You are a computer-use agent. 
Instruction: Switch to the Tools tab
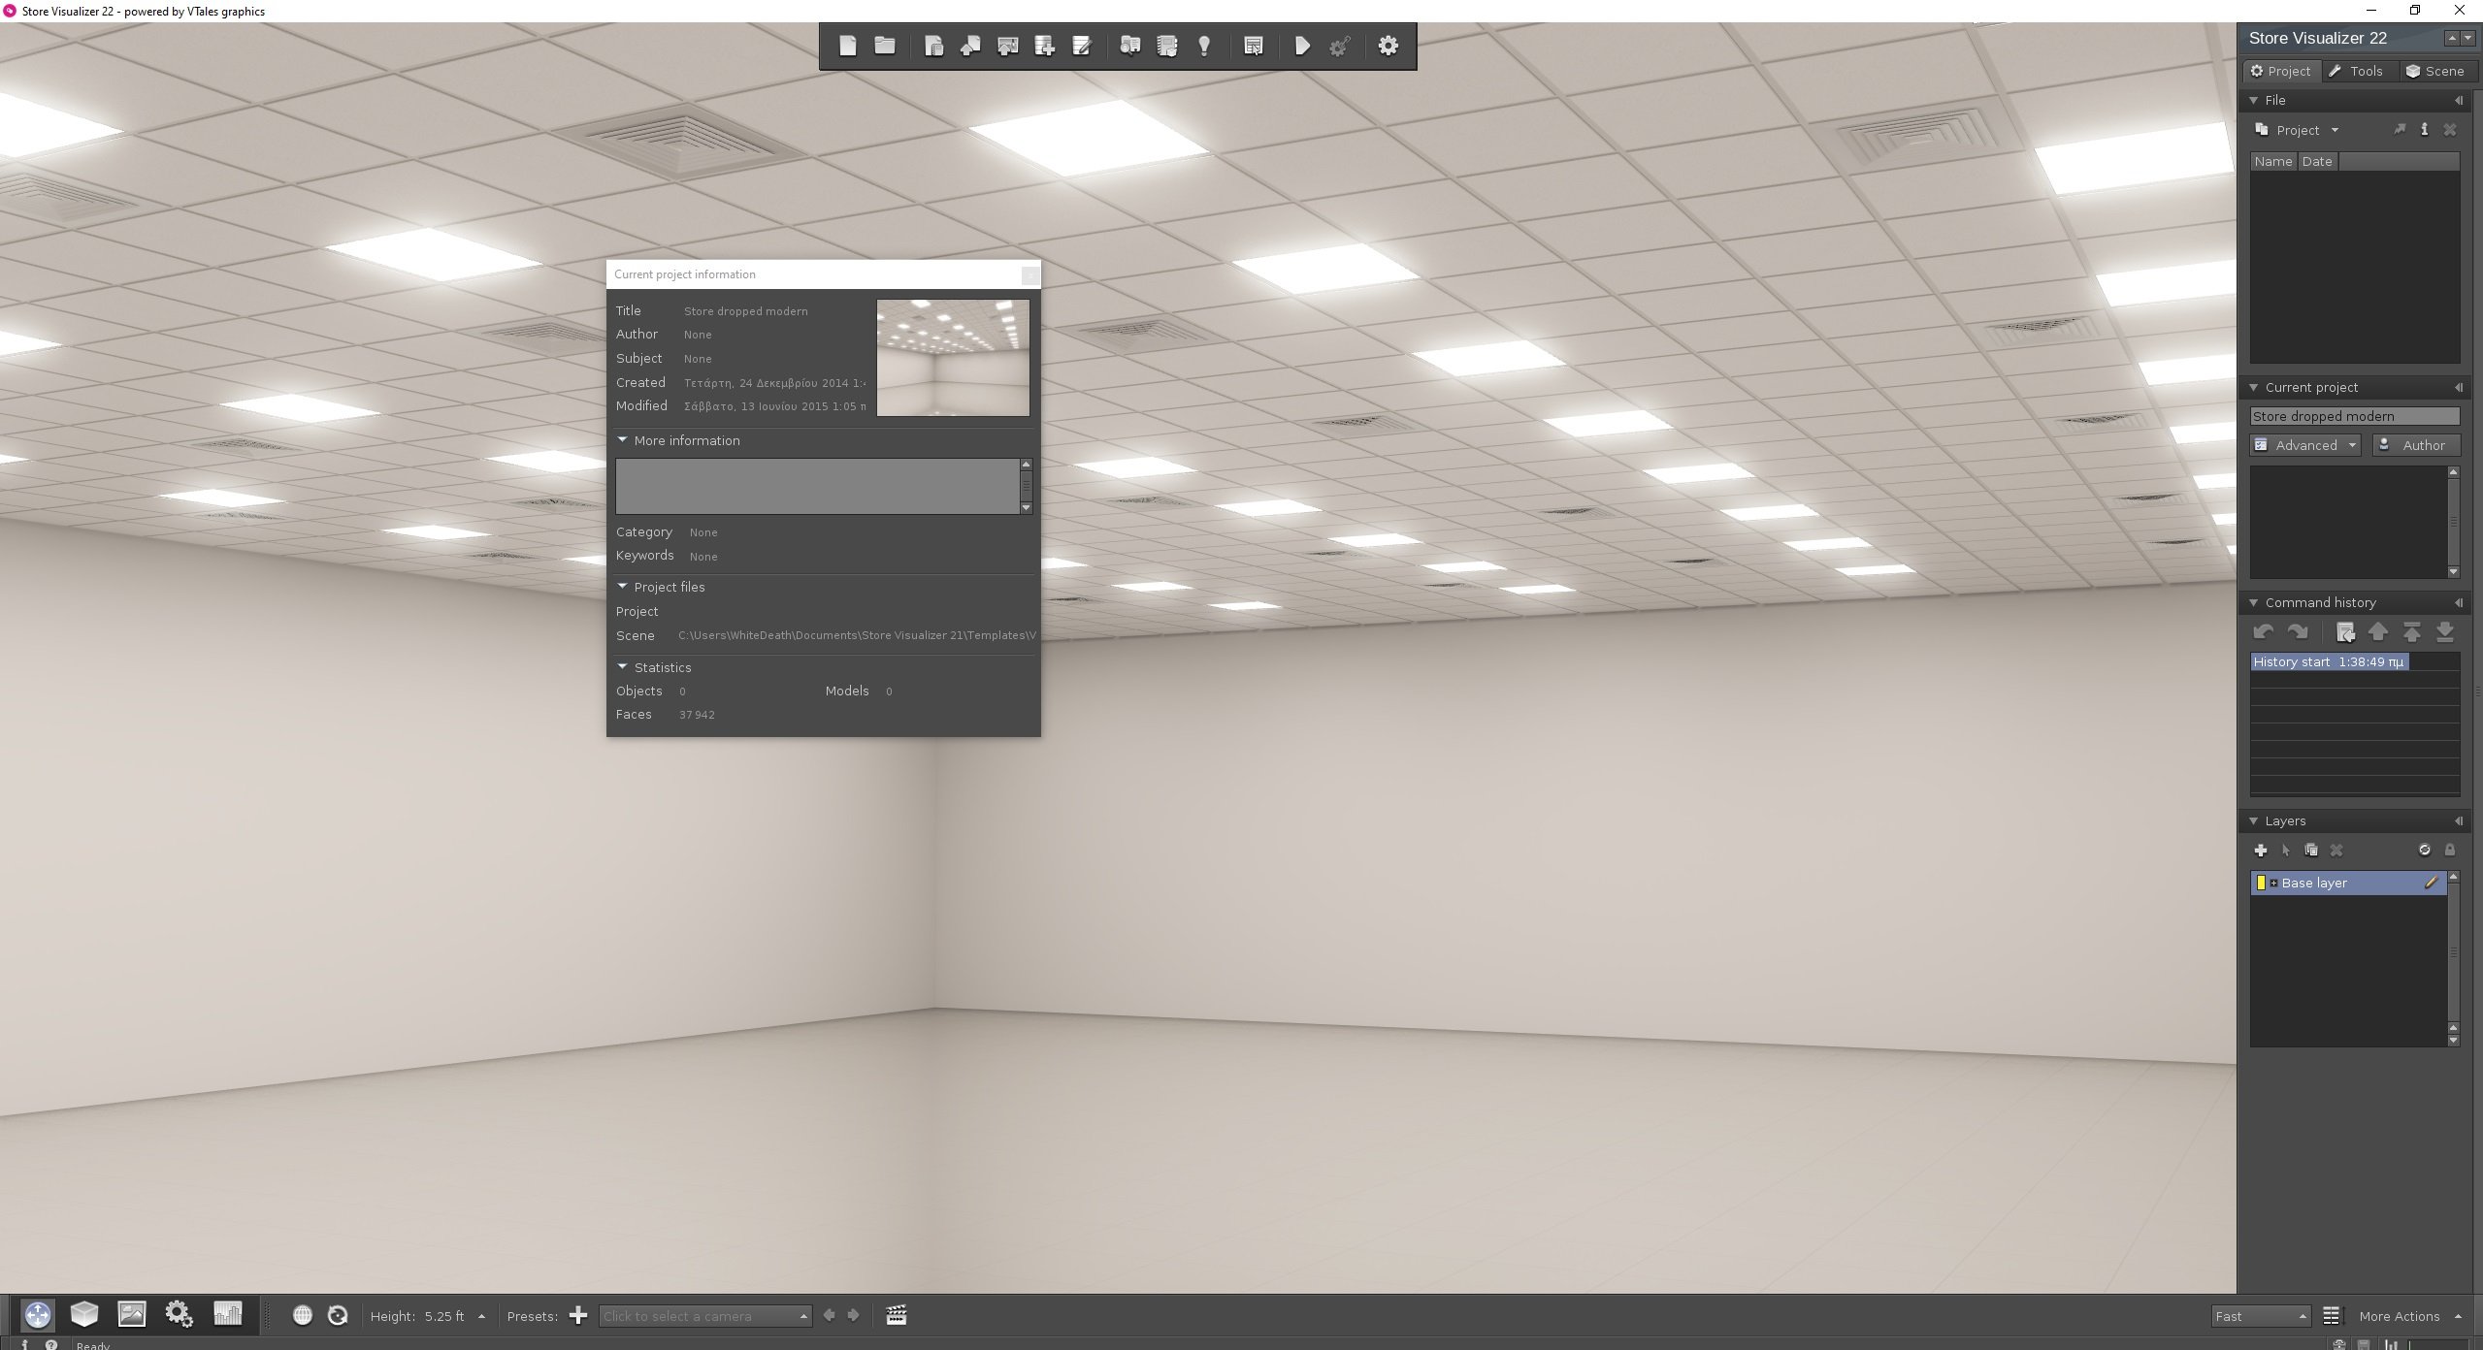2360,70
